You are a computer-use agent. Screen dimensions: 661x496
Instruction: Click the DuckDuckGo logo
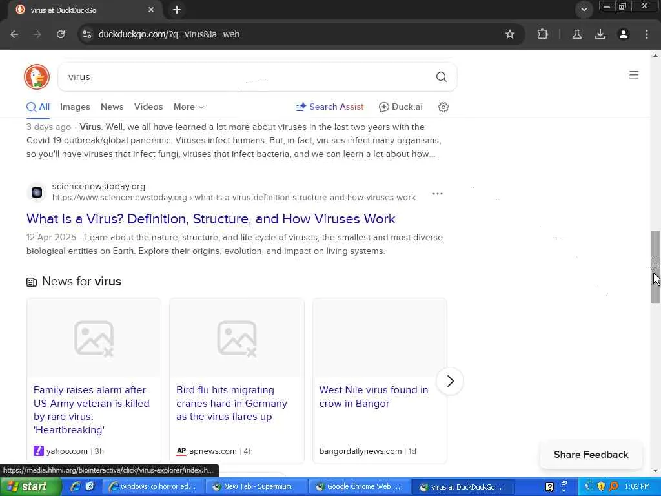(x=37, y=77)
